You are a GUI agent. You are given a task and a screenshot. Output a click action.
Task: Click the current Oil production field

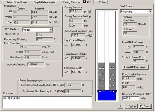point(21,12)
